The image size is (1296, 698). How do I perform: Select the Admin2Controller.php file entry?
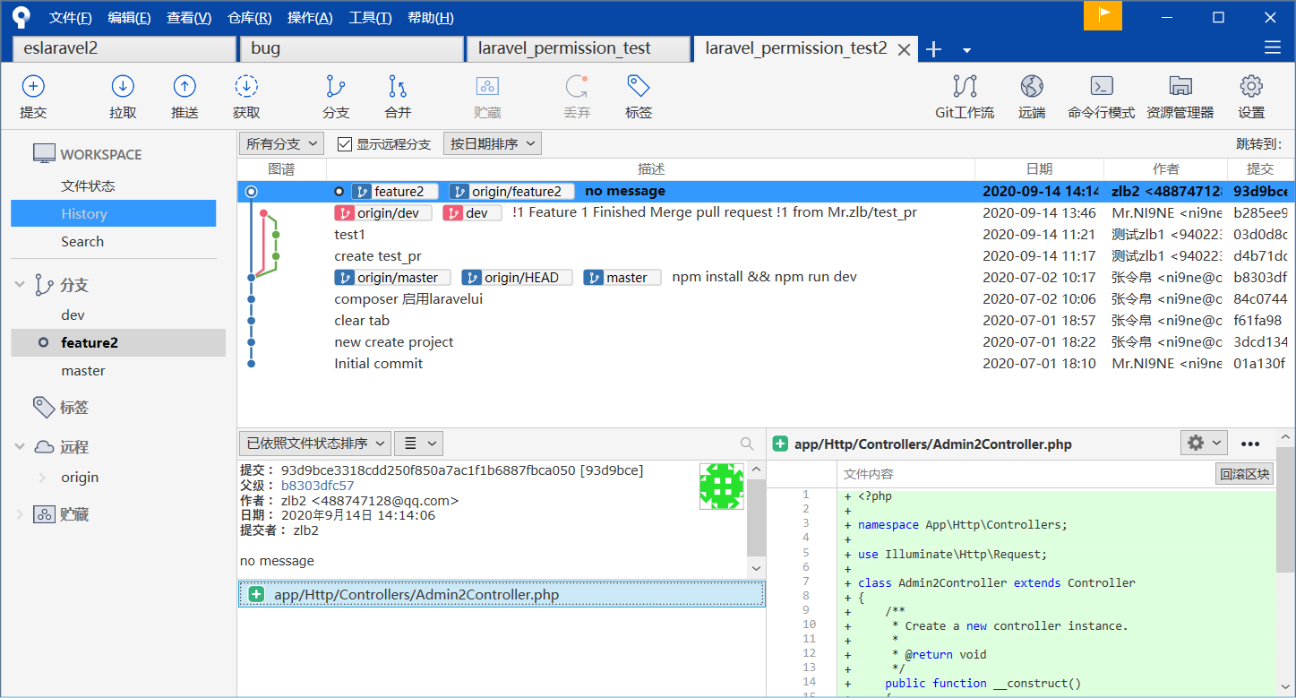pyautogui.click(x=416, y=595)
